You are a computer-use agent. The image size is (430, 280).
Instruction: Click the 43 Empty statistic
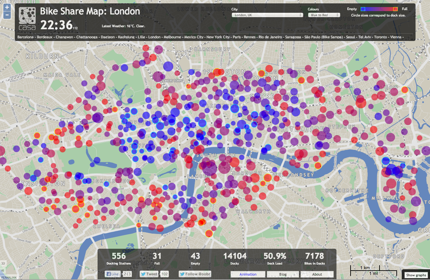tap(195, 259)
